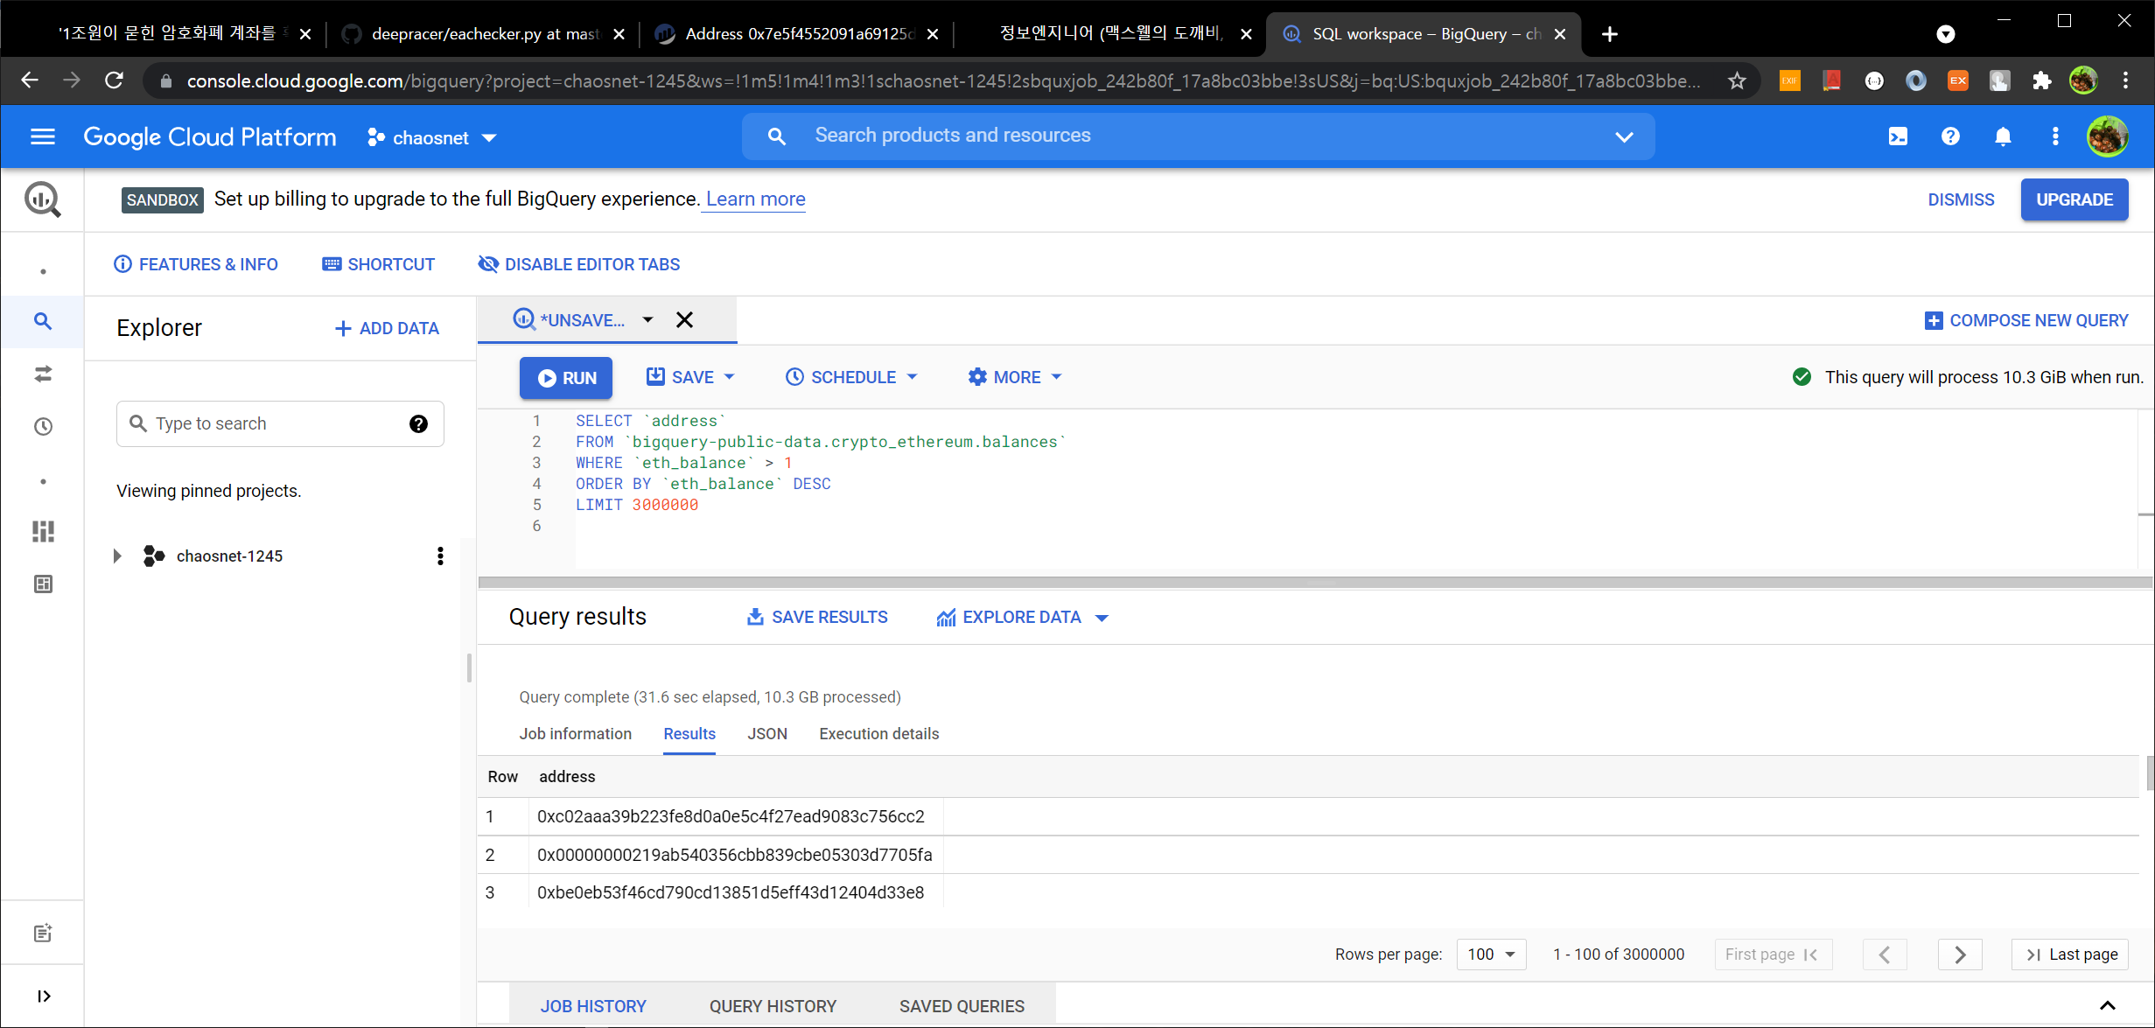The image size is (2155, 1028).
Task: Bookmark this page with the star icon
Action: tap(1737, 81)
